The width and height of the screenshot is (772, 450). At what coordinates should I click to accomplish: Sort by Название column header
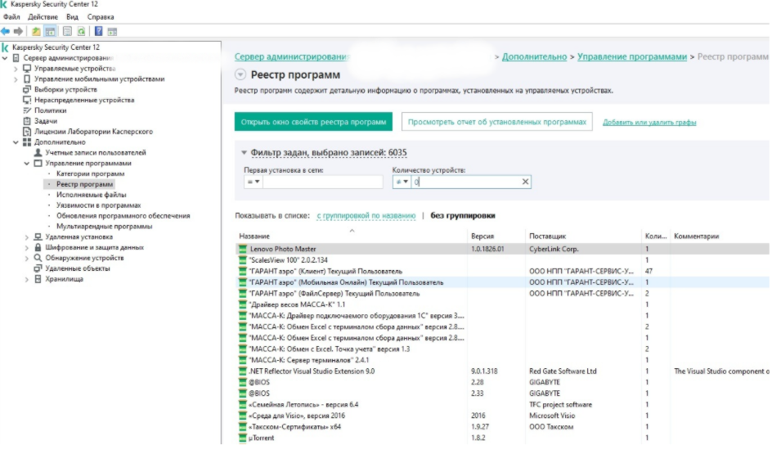pyautogui.click(x=352, y=236)
